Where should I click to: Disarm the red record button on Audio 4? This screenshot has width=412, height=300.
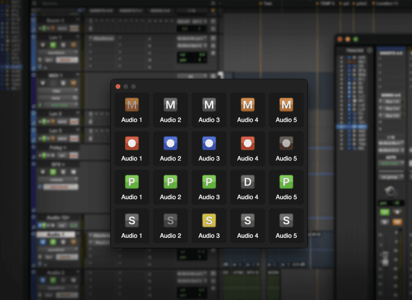tap(248, 143)
